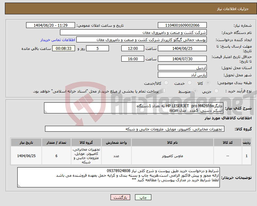Screen dimensions: 257x206
Task: Click the تاریخ نیاز column header
Action: coord(26,142)
